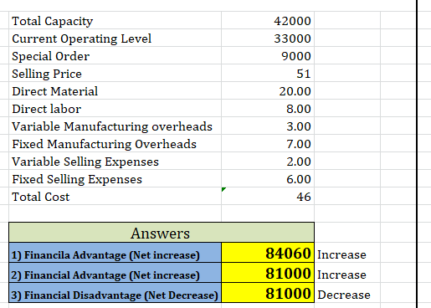
Task: Click 'Increase' text beside 84060
Action: tap(341, 254)
